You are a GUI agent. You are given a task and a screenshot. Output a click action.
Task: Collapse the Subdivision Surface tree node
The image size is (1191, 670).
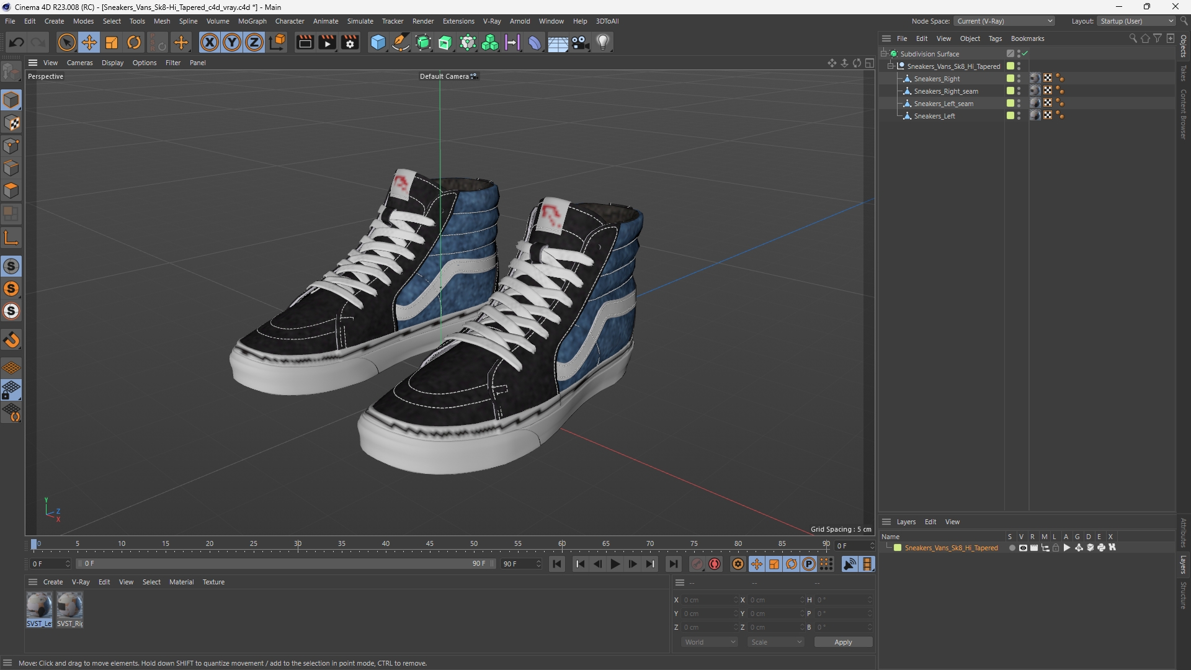(884, 54)
